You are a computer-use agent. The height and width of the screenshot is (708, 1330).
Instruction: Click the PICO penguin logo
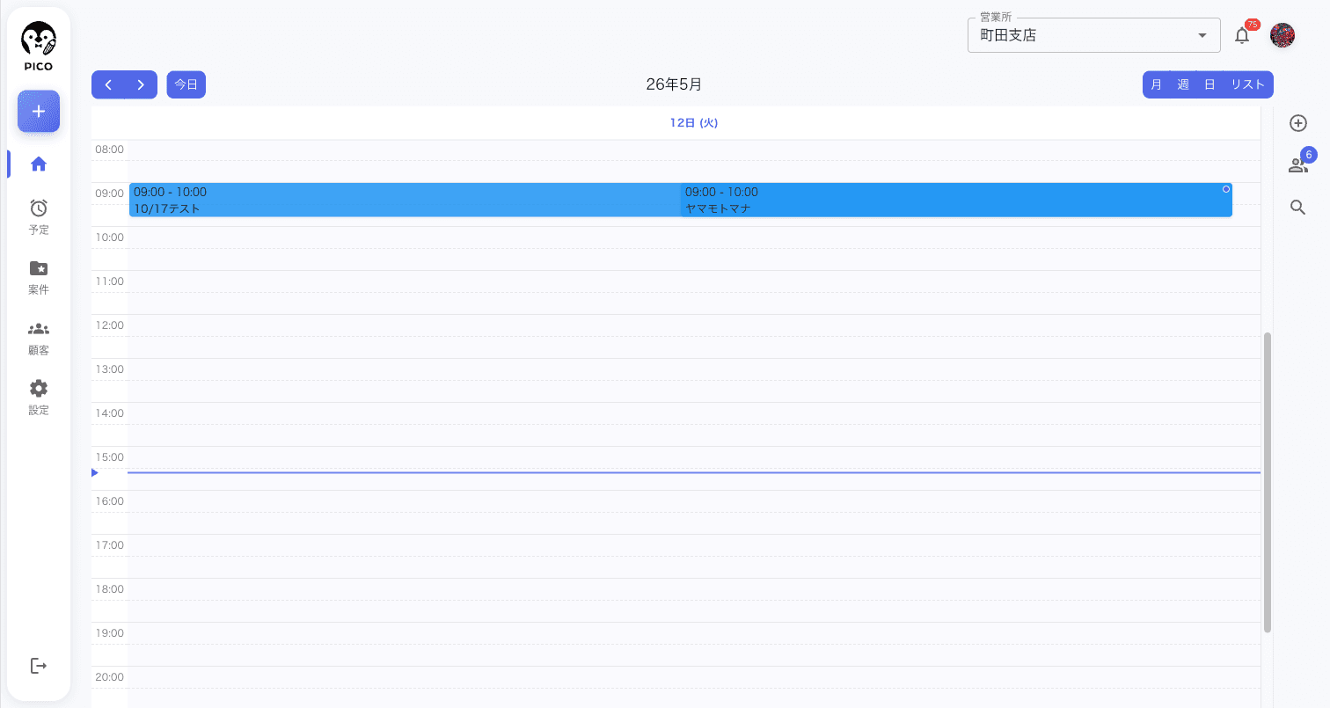click(39, 46)
